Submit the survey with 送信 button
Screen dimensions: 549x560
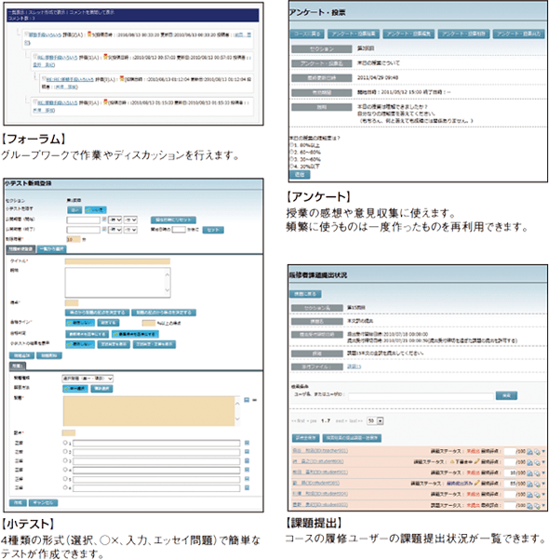coord(300,174)
